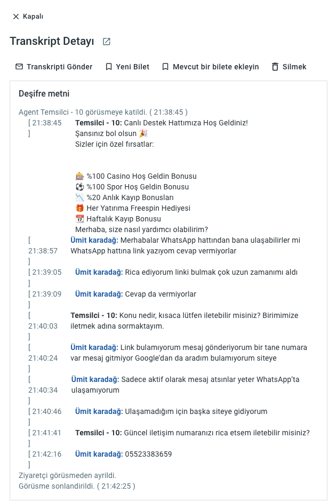329x502 pixels.
Task: Click the Haftalık Kayıp Bonusu calendar emoji
Action: point(79,219)
